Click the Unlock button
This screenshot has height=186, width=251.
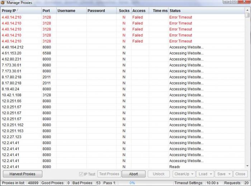point(158,174)
